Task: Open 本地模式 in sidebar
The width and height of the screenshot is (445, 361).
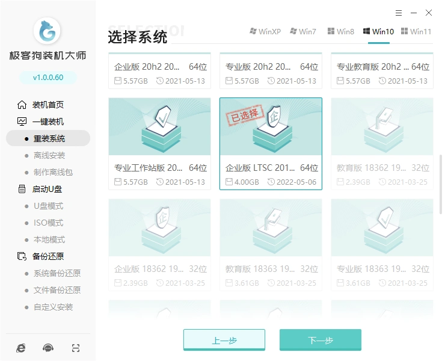Action: tap(49, 239)
